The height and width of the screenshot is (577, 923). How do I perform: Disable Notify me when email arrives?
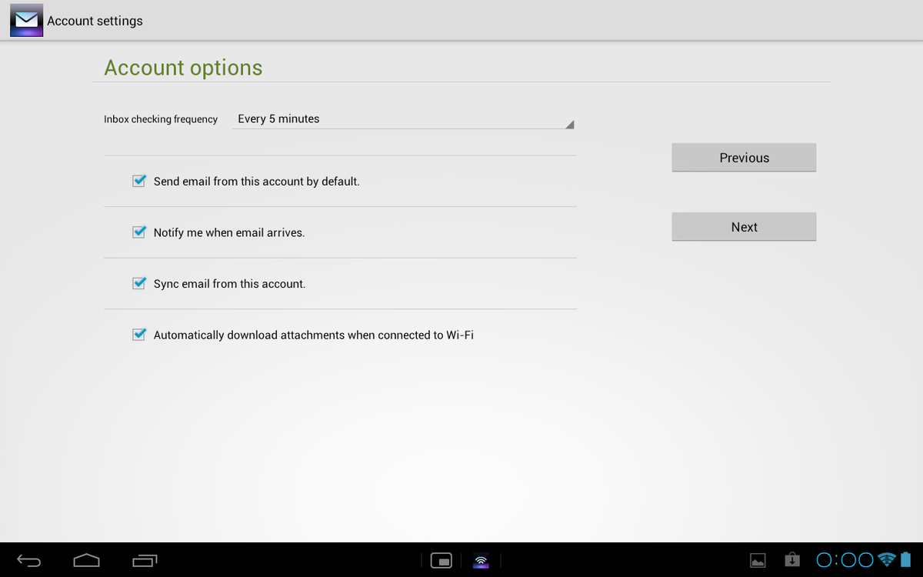(139, 232)
